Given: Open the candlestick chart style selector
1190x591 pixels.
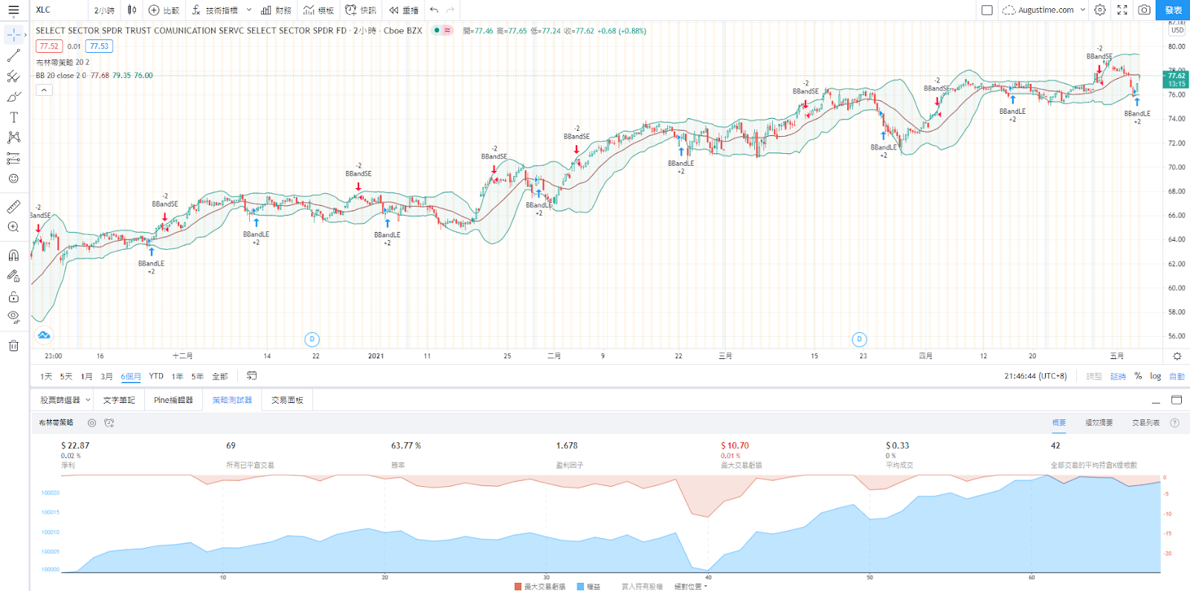Looking at the screenshot, I should point(132,10).
